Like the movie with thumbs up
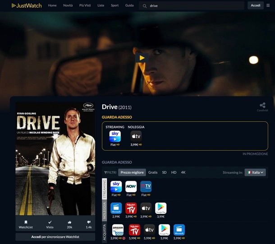Viewport: 275px width, 244px height. point(69,225)
